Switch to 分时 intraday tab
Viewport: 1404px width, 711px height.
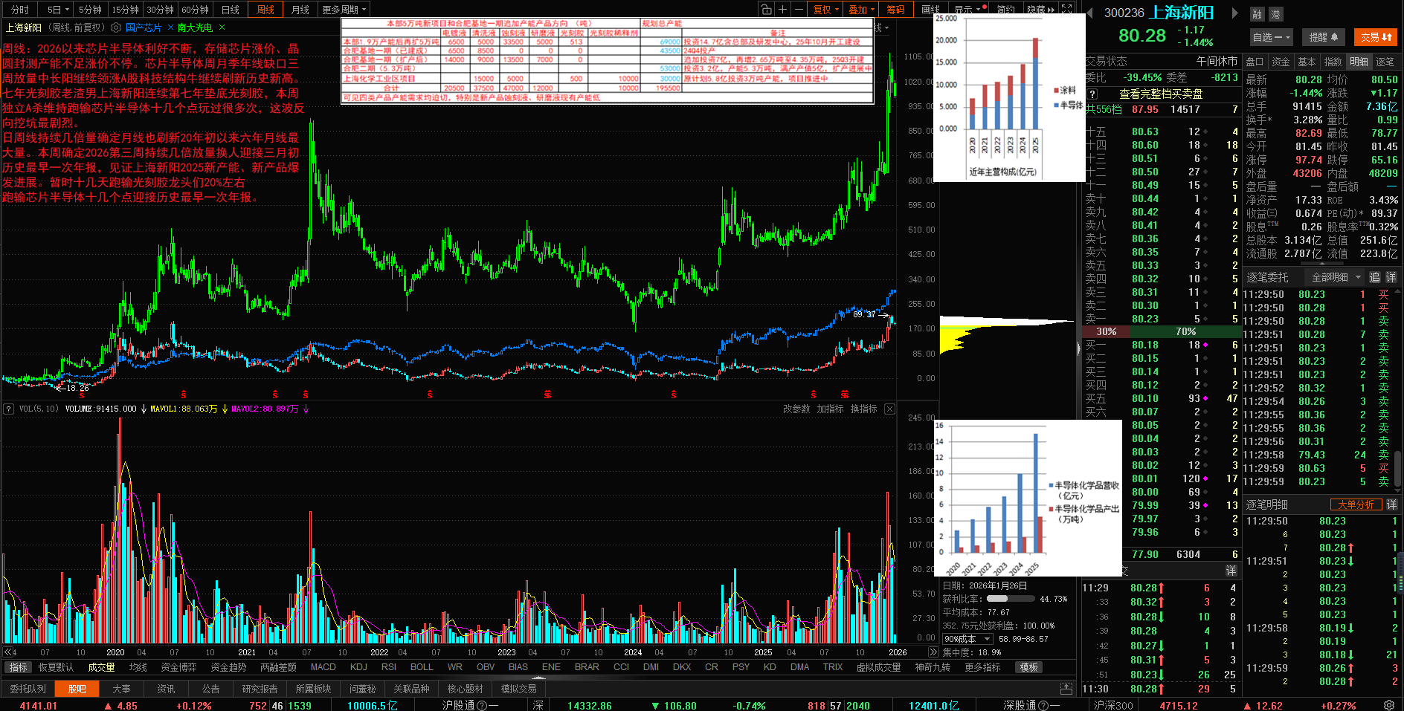point(20,10)
